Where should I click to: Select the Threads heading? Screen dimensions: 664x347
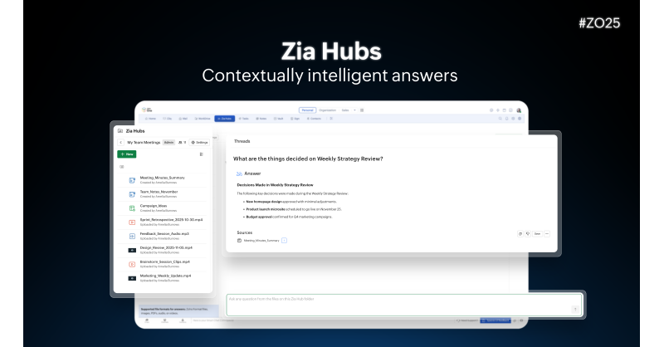pos(242,141)
